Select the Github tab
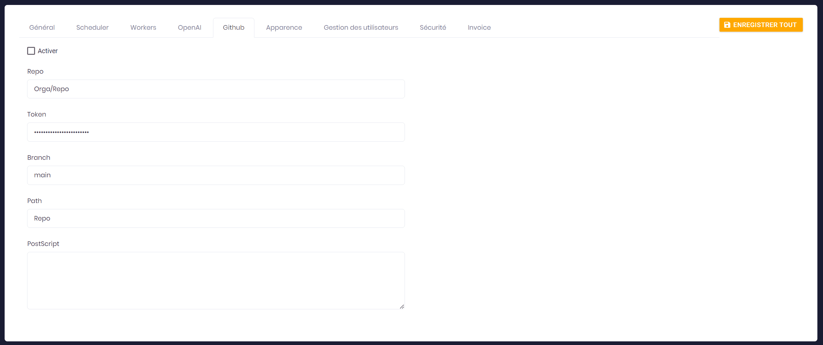Image resolution: width=823 pixels, height=345 pixels. [234, 27]
